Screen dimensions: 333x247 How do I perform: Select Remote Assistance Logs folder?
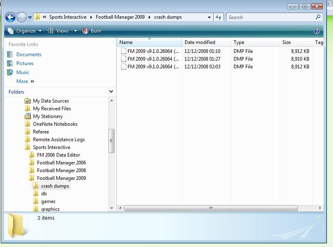click(59, 140)
